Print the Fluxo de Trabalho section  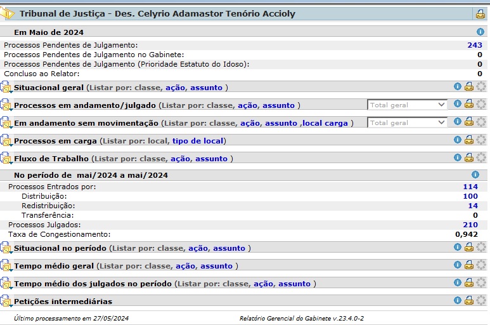point(469,158)
